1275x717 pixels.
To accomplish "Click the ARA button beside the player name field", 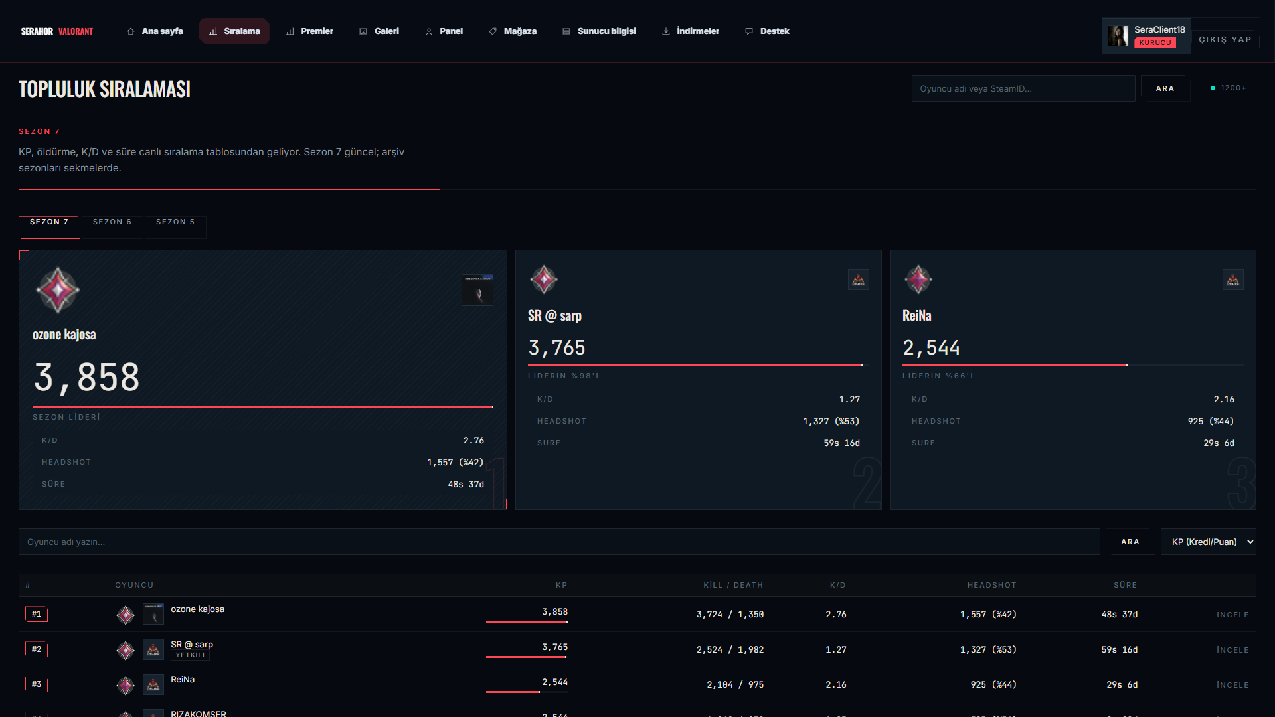I will (x=1130, y=542).
